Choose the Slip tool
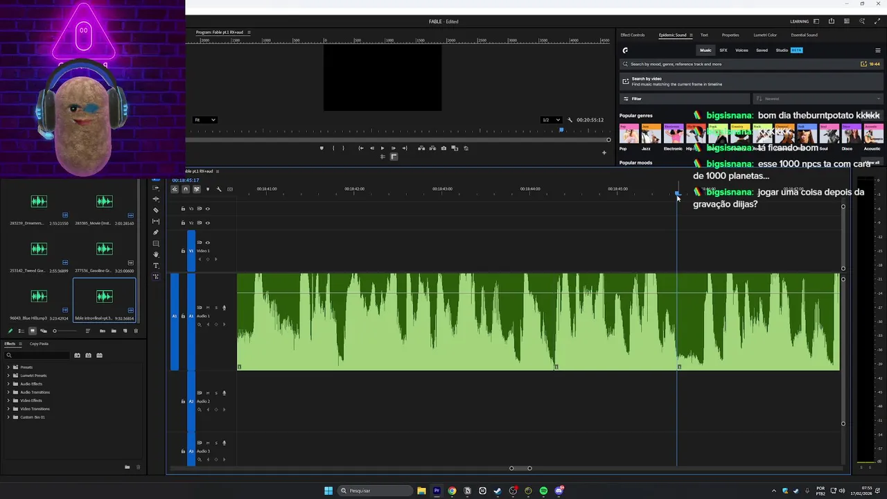Screen dimensions: 887x499 156,221
